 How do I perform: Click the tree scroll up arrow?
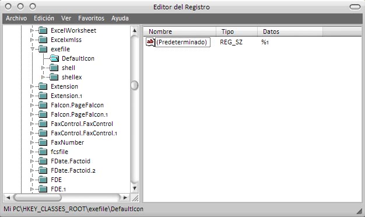[135, 30]
